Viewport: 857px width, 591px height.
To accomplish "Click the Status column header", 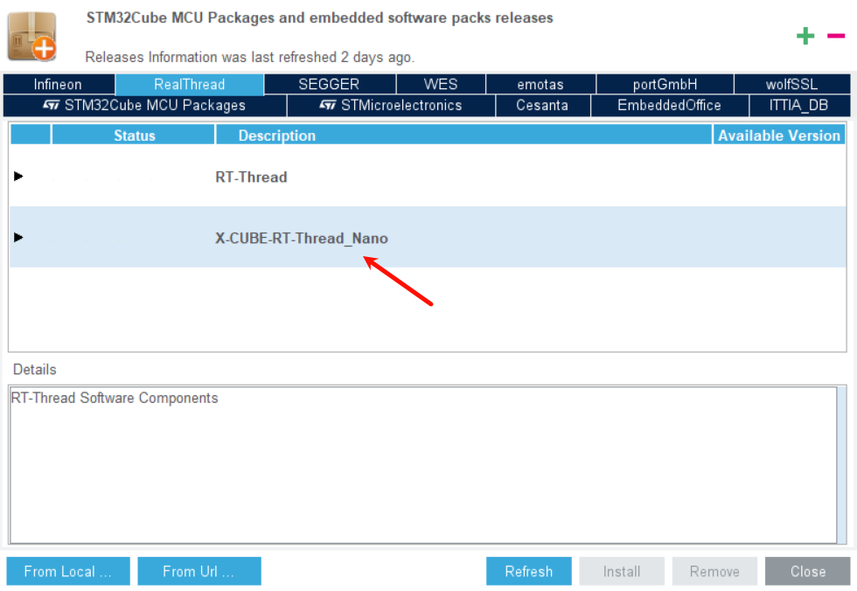I will click(133, 135).
